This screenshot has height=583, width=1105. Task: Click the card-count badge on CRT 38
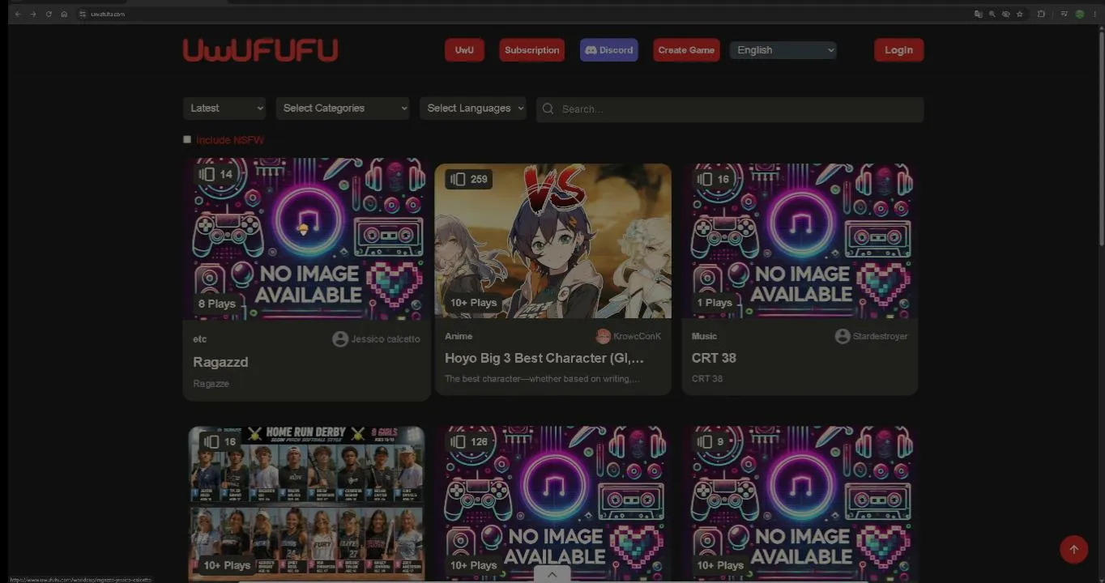[x=714, y=179]
